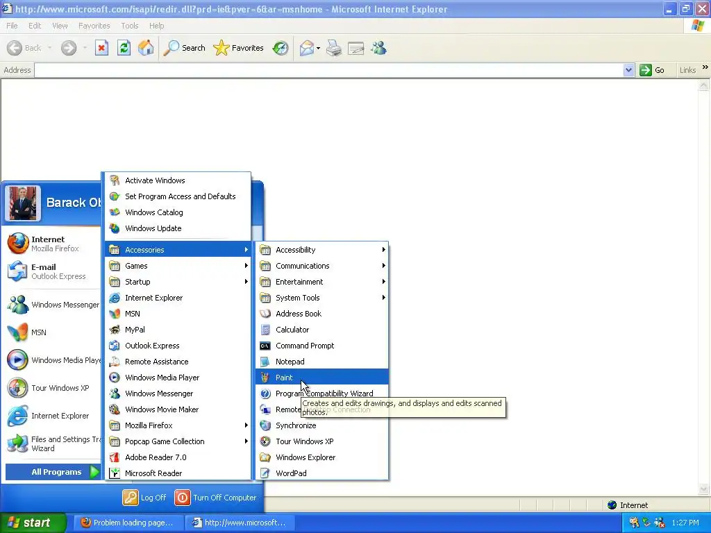Click Synchronize in Accessories menu
This screenshot has height=533, width=711.
tap(322, 425)
